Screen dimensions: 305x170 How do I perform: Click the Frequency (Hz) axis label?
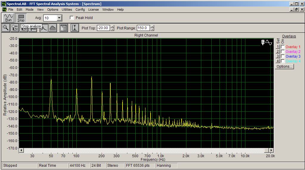click(153, 160)
